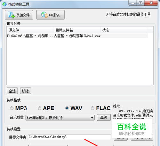Click the 添加文件 add file button
The width and height of the screenshot is (160, 146).
coord(19,15)
